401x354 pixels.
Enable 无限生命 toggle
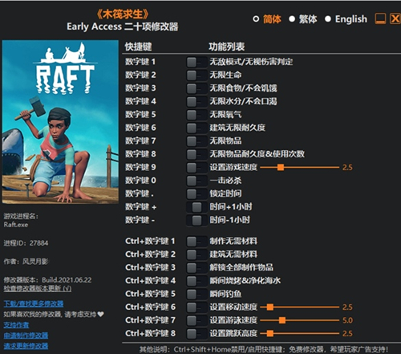[x=196, y=75]
